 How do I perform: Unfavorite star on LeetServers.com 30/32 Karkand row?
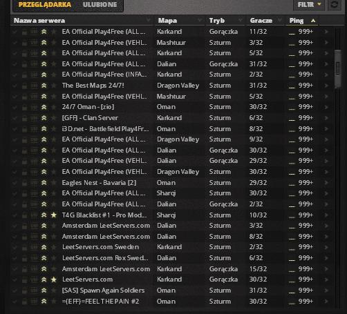(x=54, y=279)
